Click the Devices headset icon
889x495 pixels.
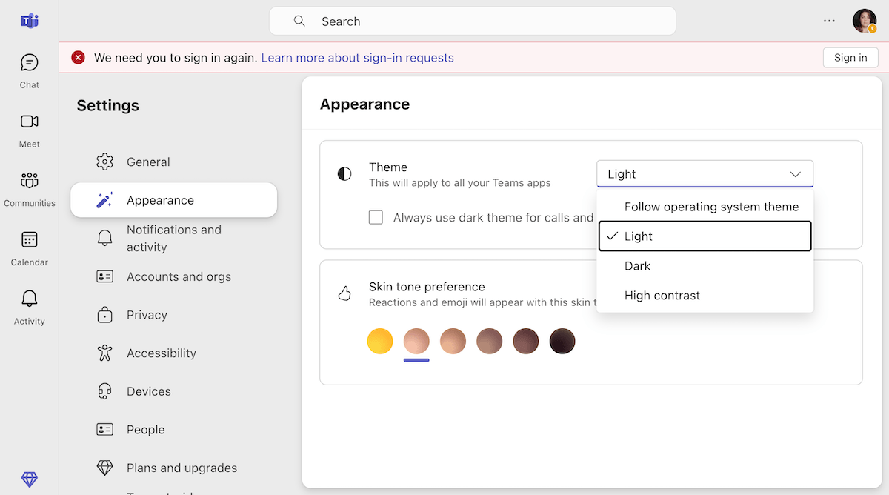click(105, 391)
